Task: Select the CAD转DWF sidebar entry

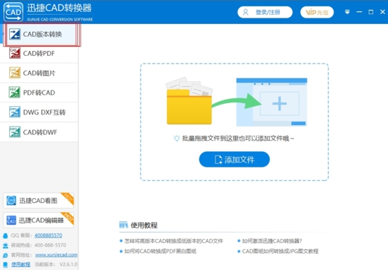Action: coord(39,132)
